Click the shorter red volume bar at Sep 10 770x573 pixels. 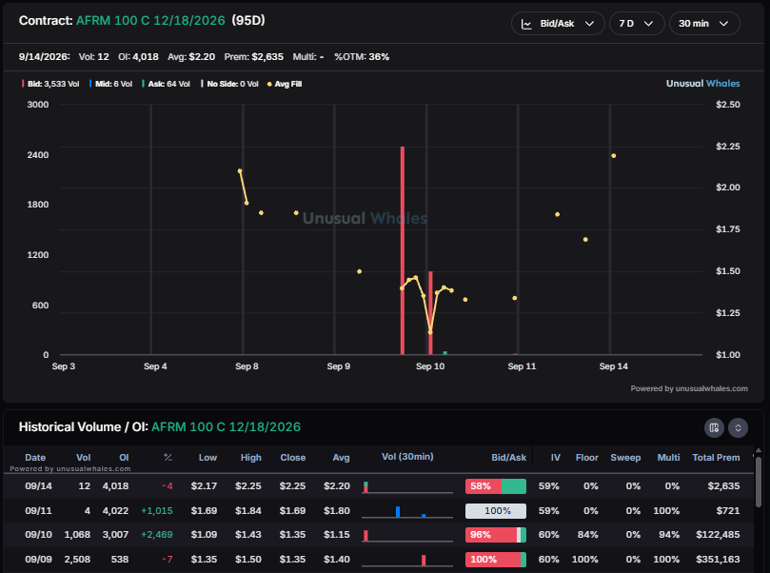430,313
